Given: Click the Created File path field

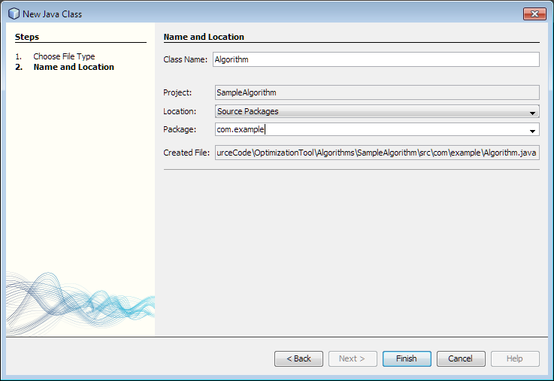Looking at the screenshot, I should point(377,153).
